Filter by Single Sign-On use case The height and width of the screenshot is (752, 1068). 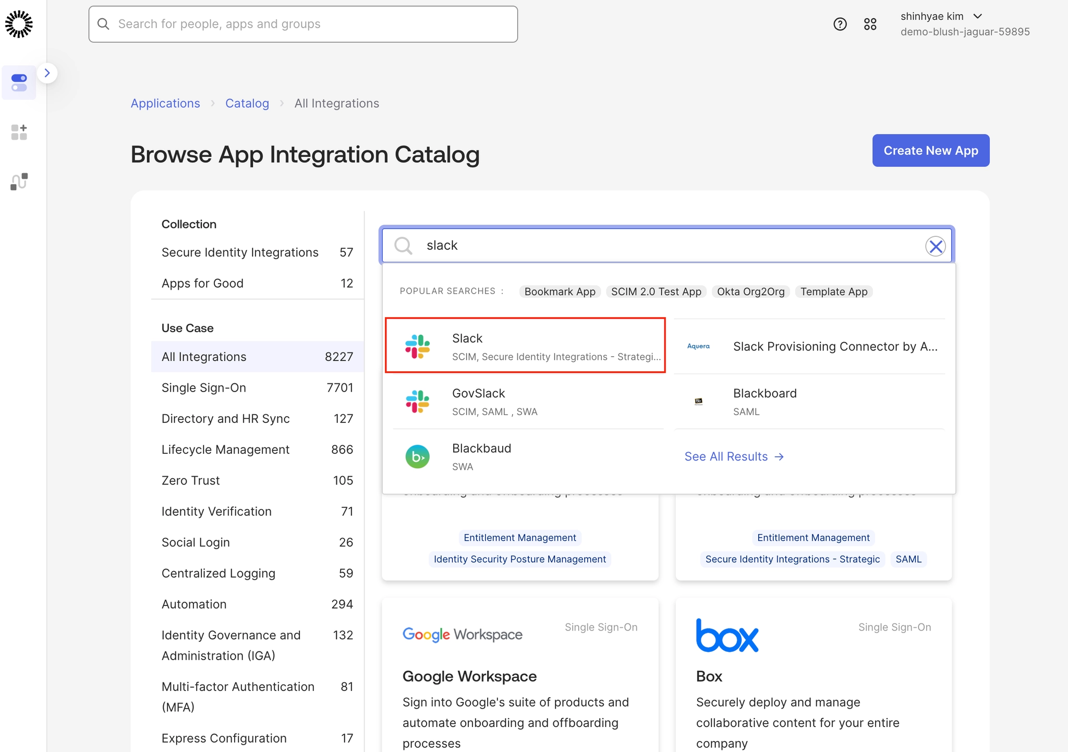(x=257, y=387)
